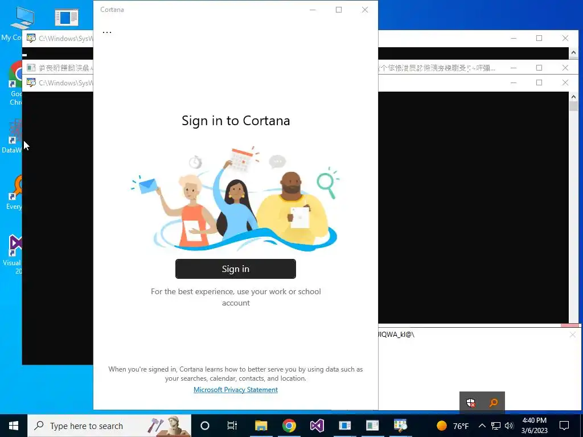Click the Cortana circle on taskbar
Screen dimensions: 583x437
coord(205,426)
